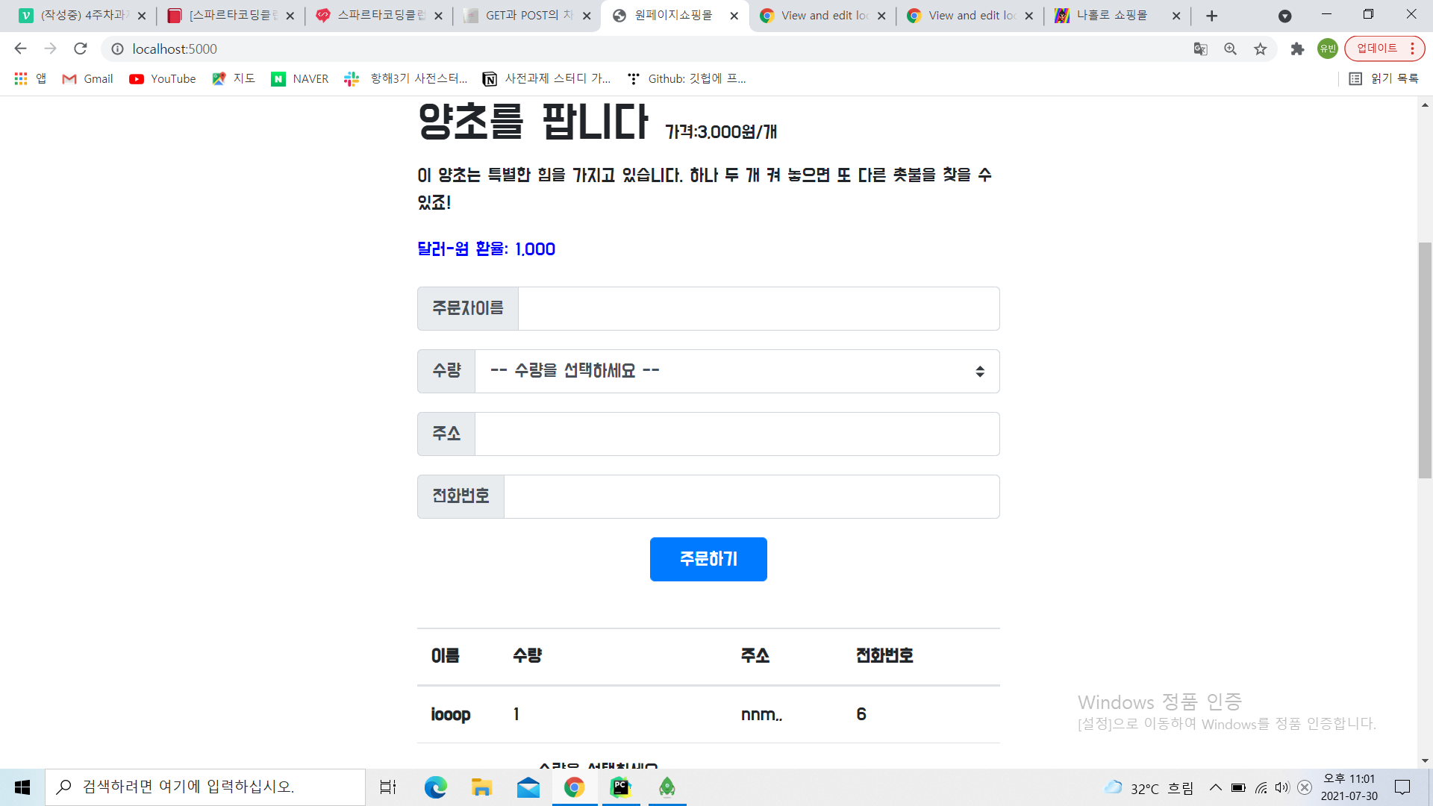
Task: Click the Google Translate icon in address bar
Action: (x=1200, y=49)
